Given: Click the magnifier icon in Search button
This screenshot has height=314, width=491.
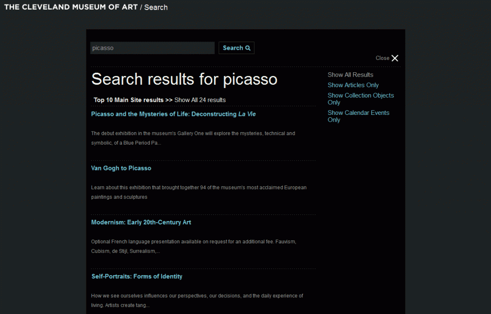Looking at the screenshot, I should pos(248,48).
